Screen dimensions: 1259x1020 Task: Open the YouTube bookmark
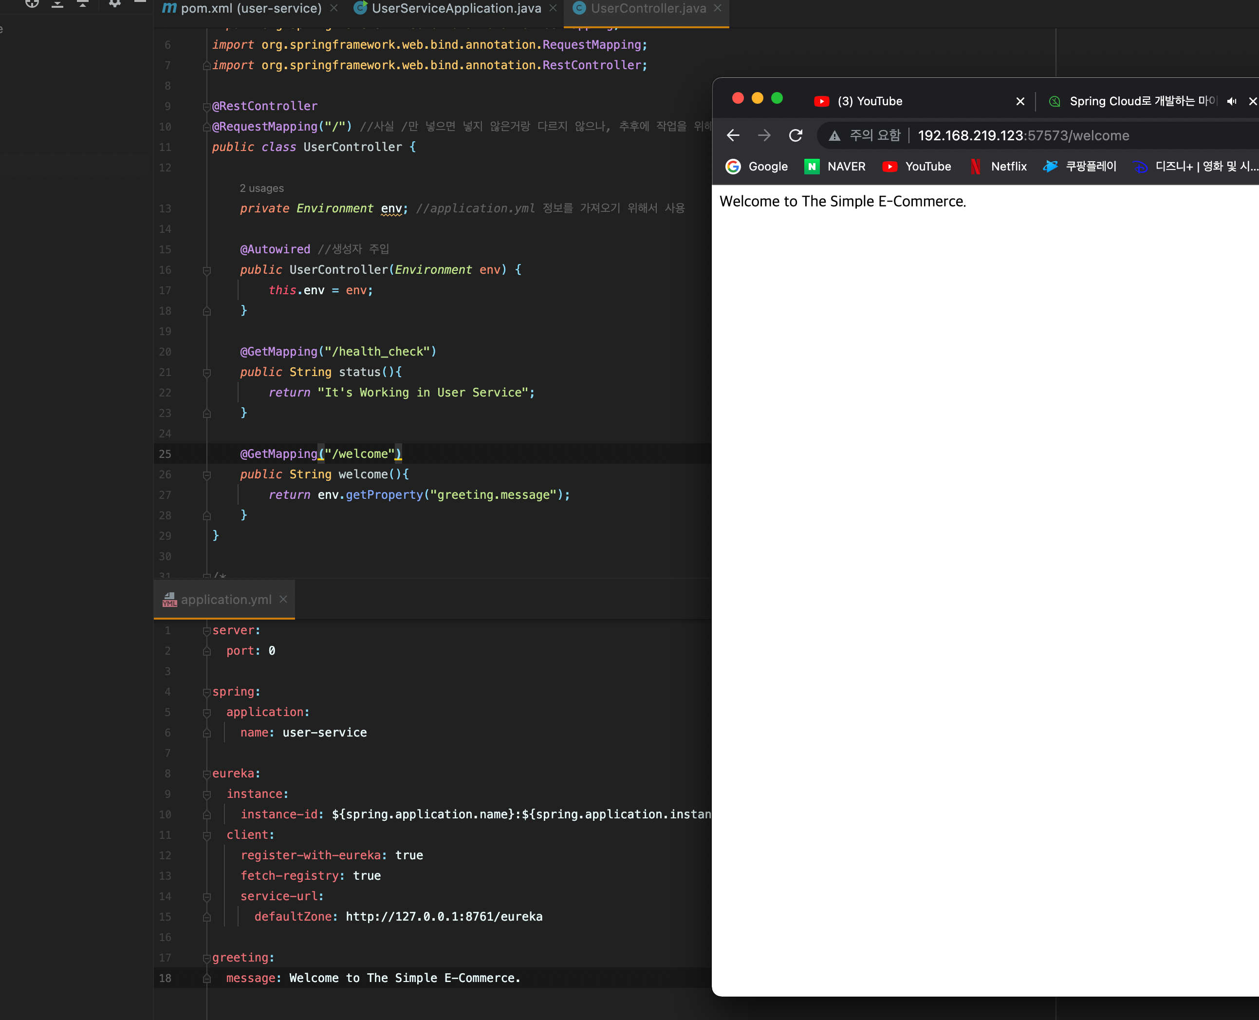point(917,166)
